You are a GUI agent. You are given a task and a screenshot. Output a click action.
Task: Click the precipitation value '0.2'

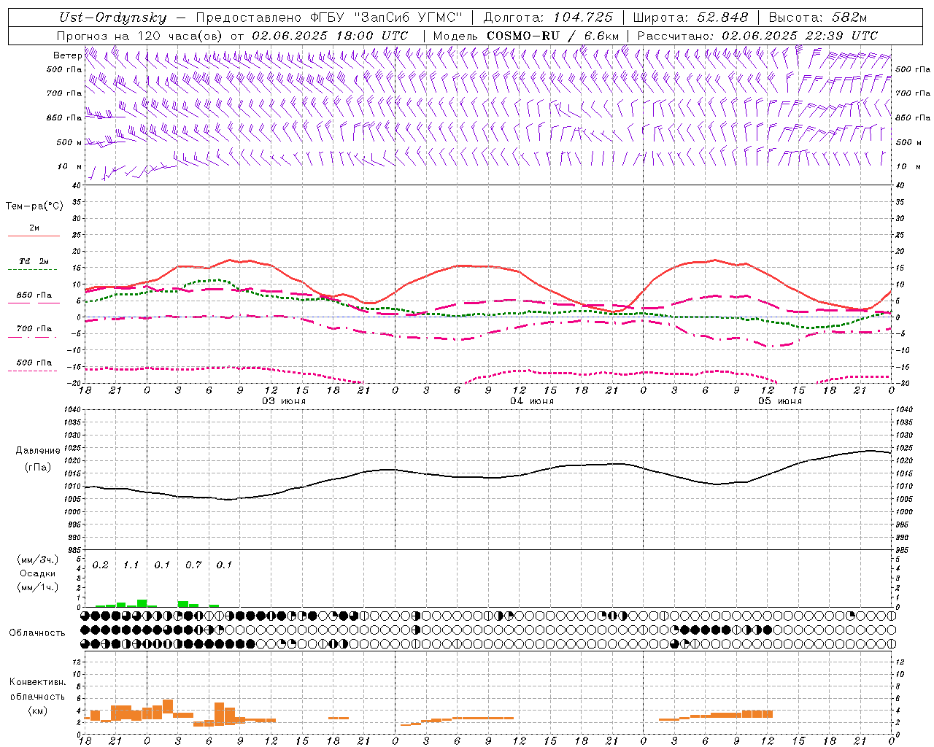click(100, 565)
